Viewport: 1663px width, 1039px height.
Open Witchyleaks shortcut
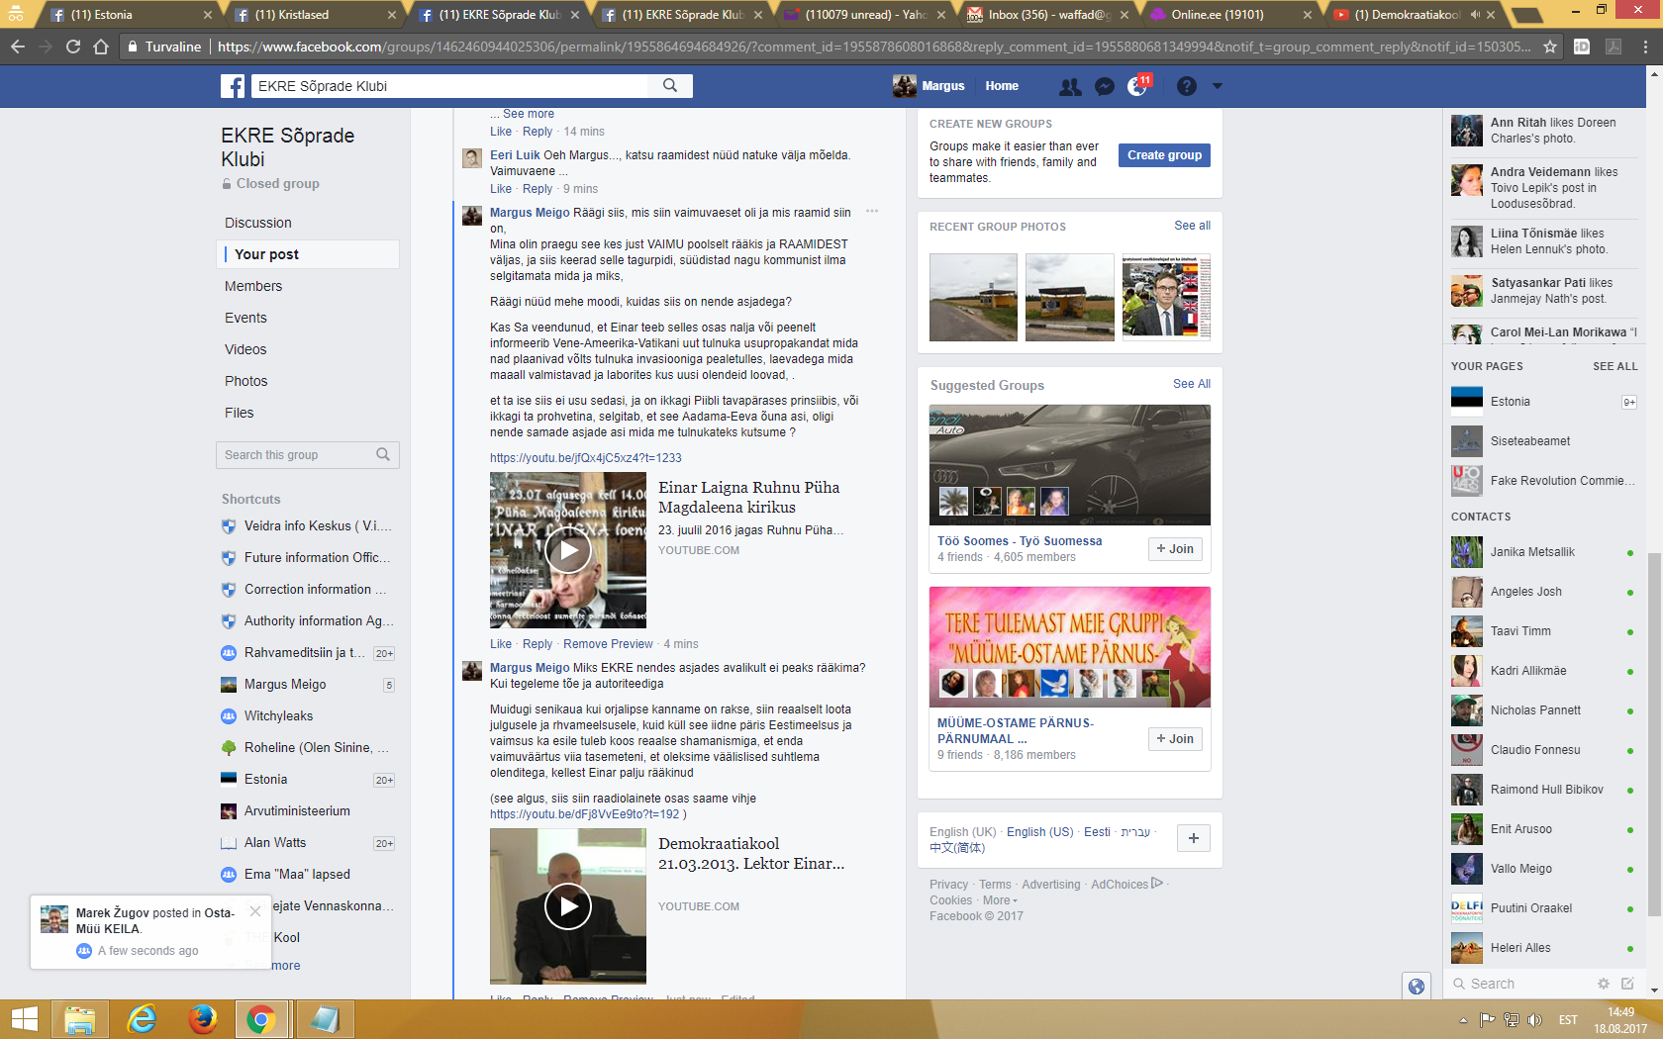point(278,716)
